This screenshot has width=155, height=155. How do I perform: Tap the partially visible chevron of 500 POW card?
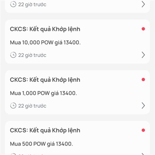143,154
